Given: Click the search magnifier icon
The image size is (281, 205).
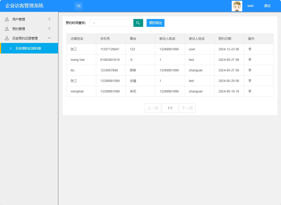Looking at the screenshot, I should 138,23.
